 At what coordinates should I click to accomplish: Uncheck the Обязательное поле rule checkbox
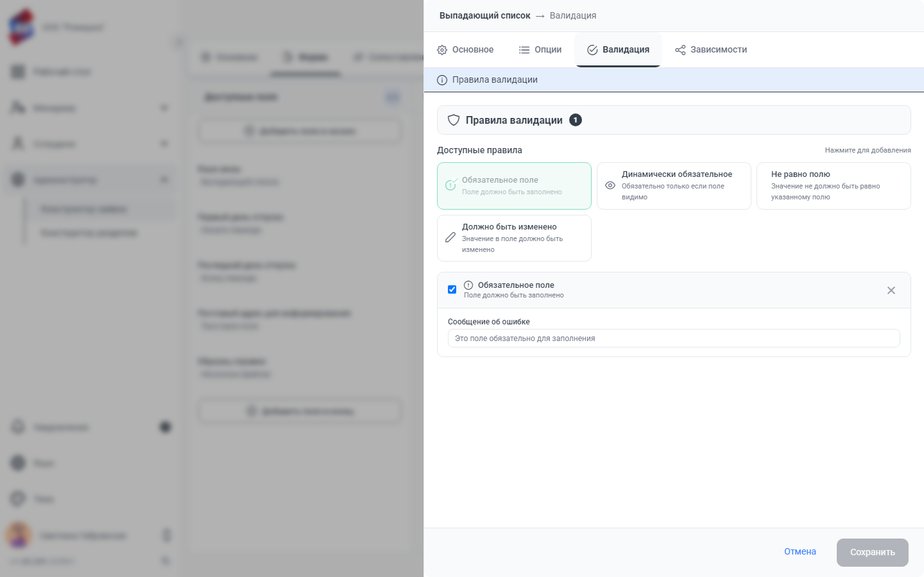coord(452,290)
